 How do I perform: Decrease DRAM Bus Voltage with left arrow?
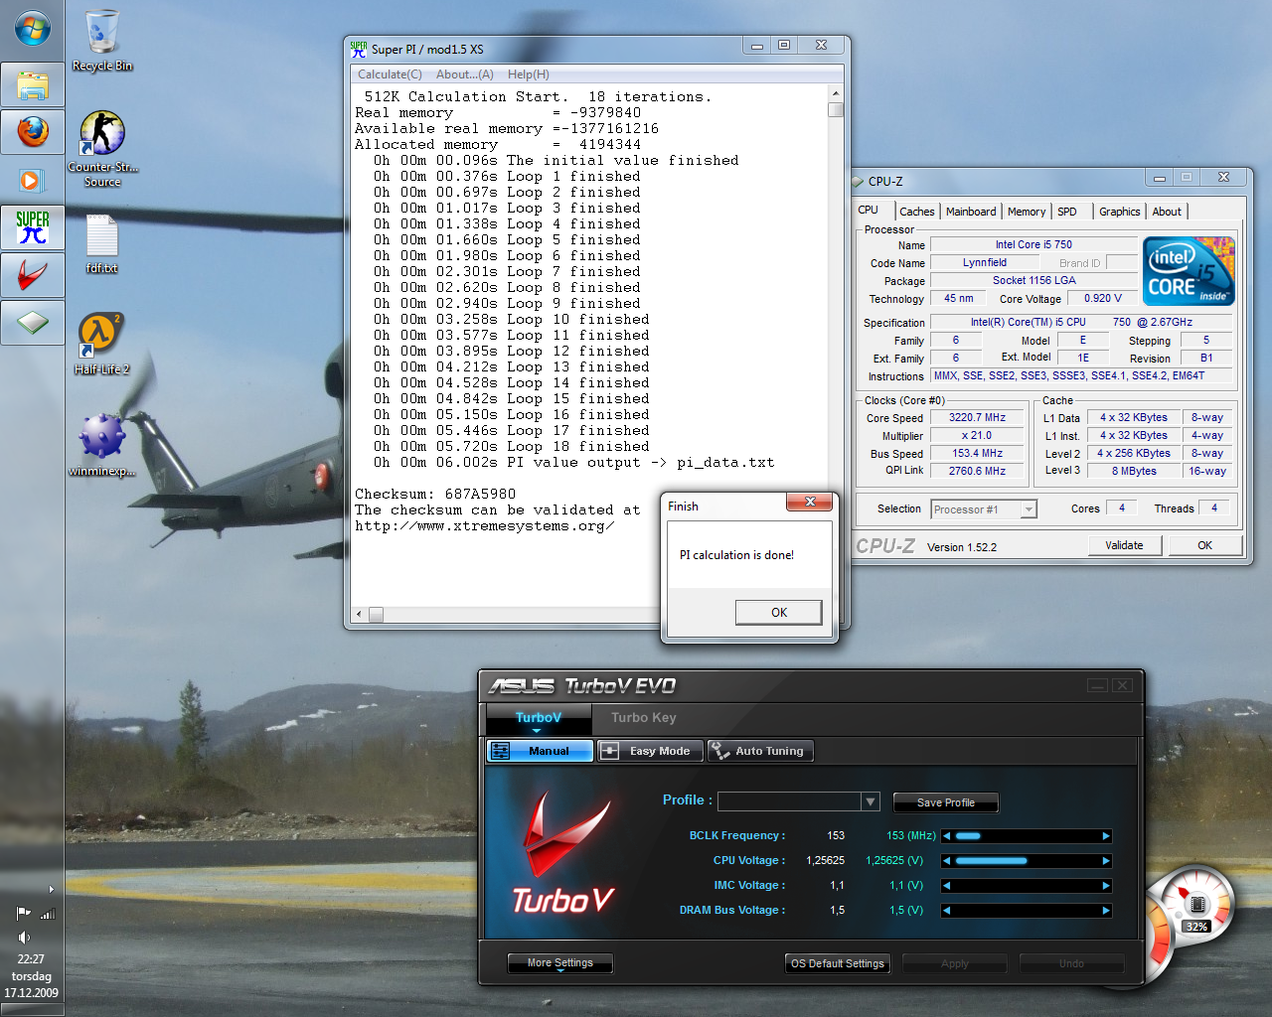tap(947, 911)
